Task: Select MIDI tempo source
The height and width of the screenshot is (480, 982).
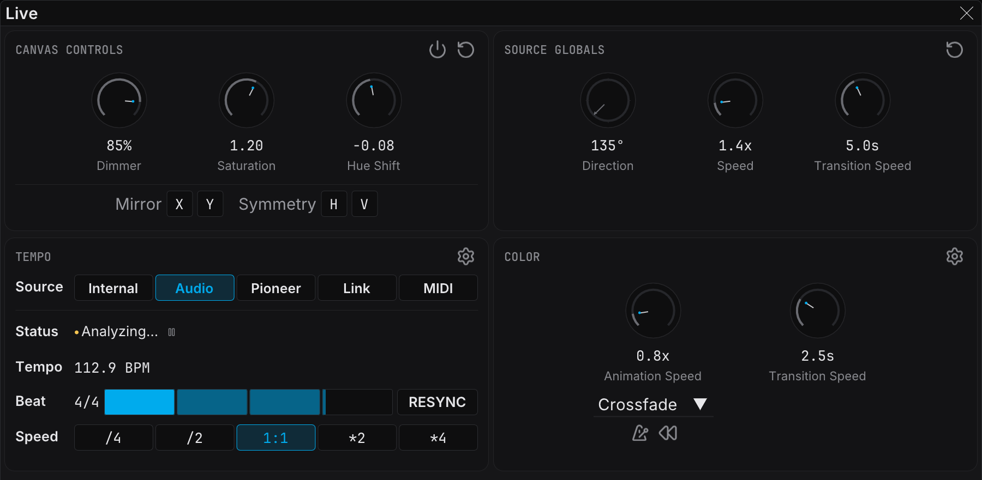Action: coord(438,288)
